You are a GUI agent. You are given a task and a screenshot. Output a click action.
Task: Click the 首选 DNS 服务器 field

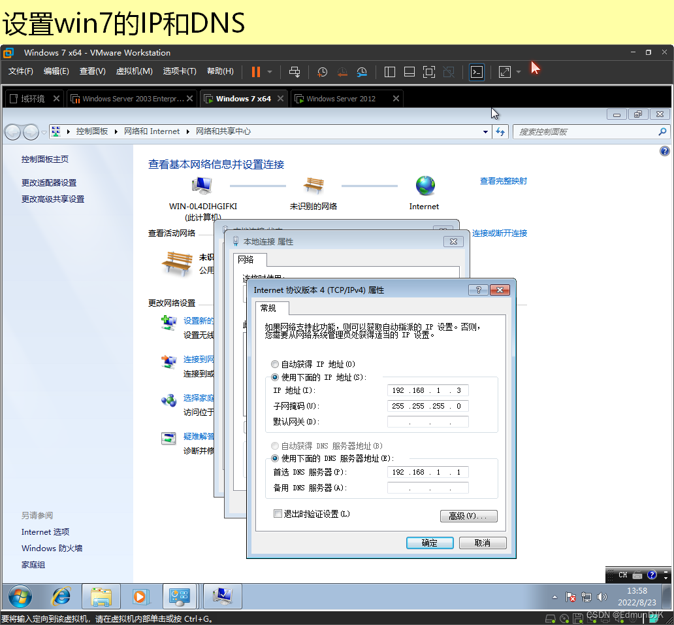[428, 472]
